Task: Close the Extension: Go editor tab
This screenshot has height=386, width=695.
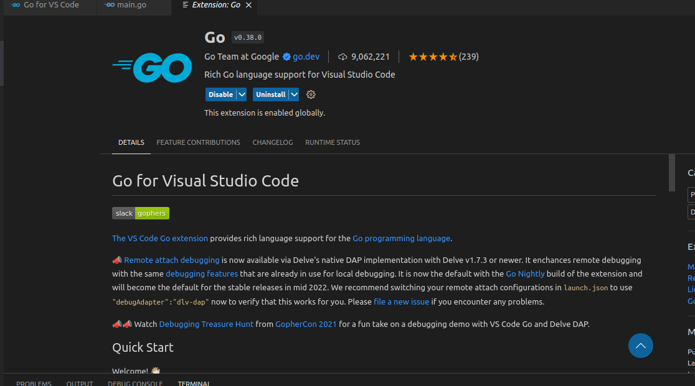Action: coord(248,5)
